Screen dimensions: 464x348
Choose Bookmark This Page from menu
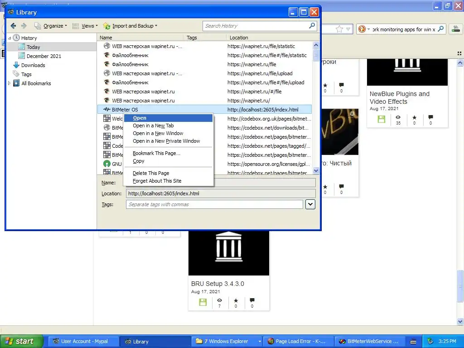point(169,153)
